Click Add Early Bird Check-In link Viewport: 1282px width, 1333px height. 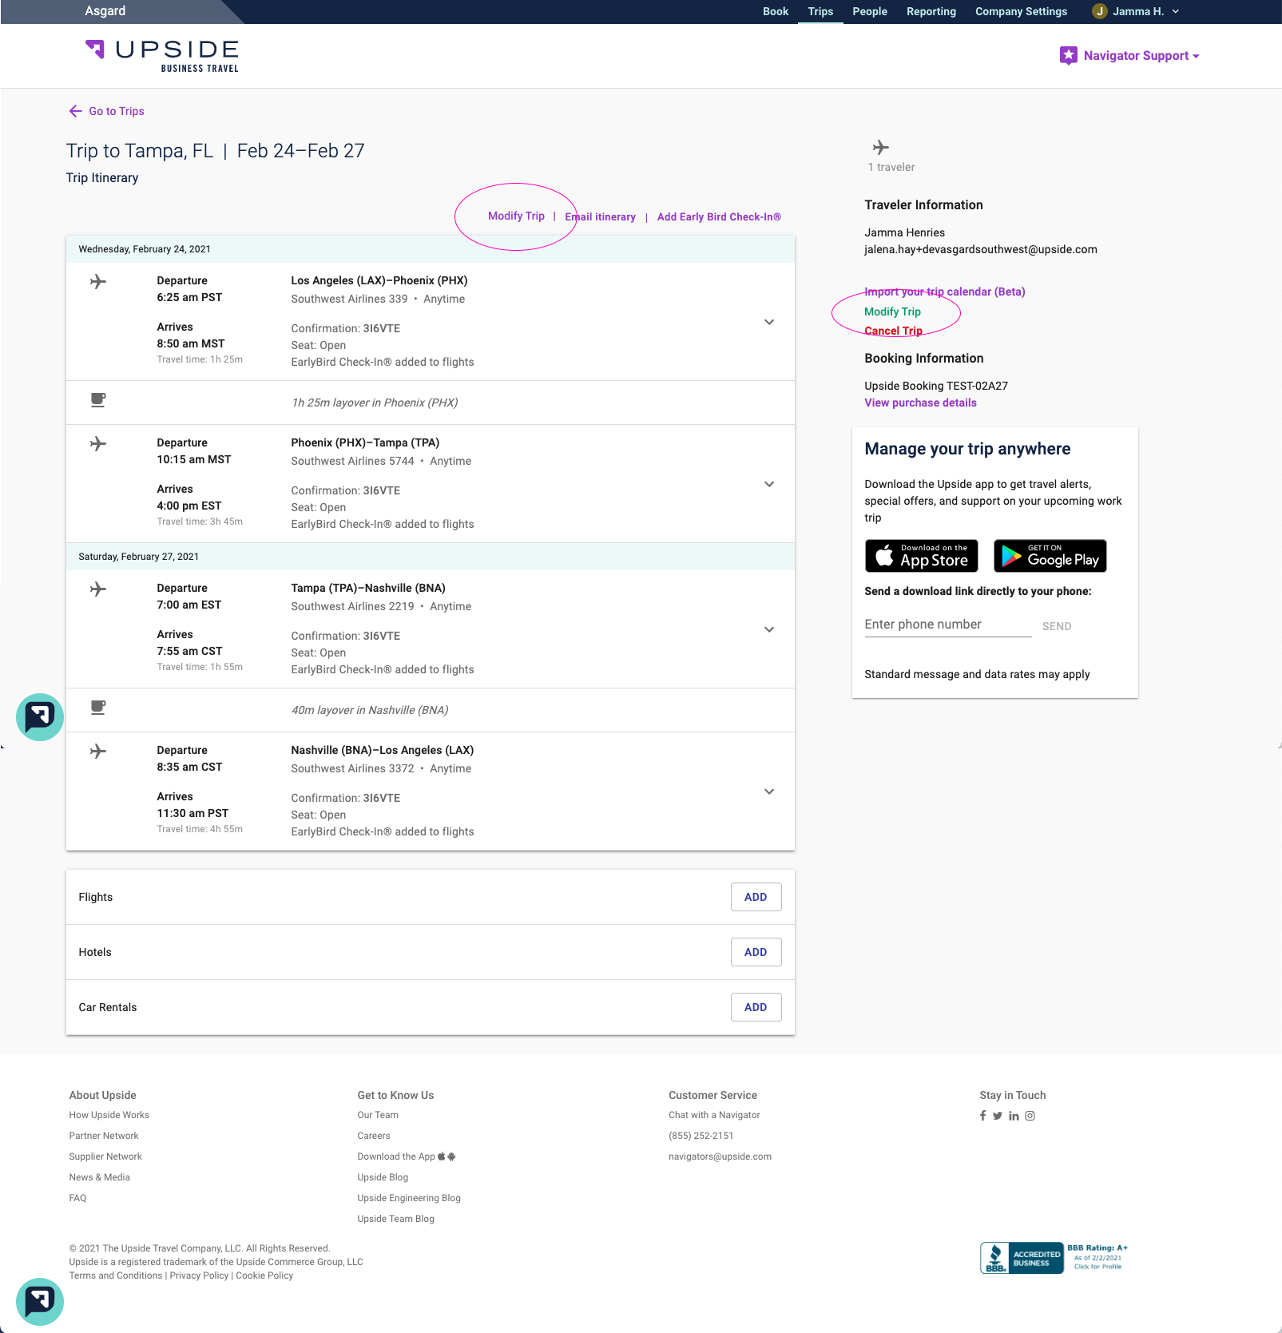tap(719, 216)
